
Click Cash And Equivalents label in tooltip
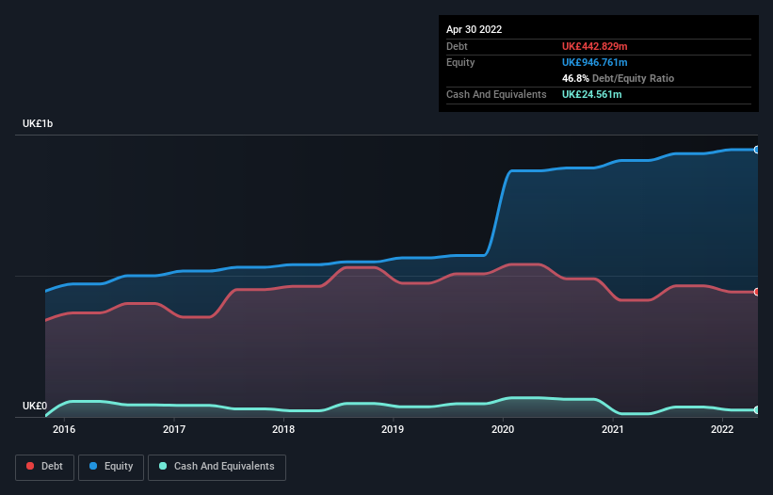click(496, 94)
